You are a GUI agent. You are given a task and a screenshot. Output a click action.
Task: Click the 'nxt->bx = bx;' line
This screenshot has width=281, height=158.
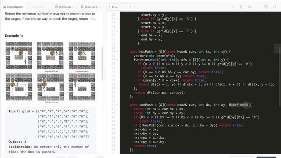146,129
